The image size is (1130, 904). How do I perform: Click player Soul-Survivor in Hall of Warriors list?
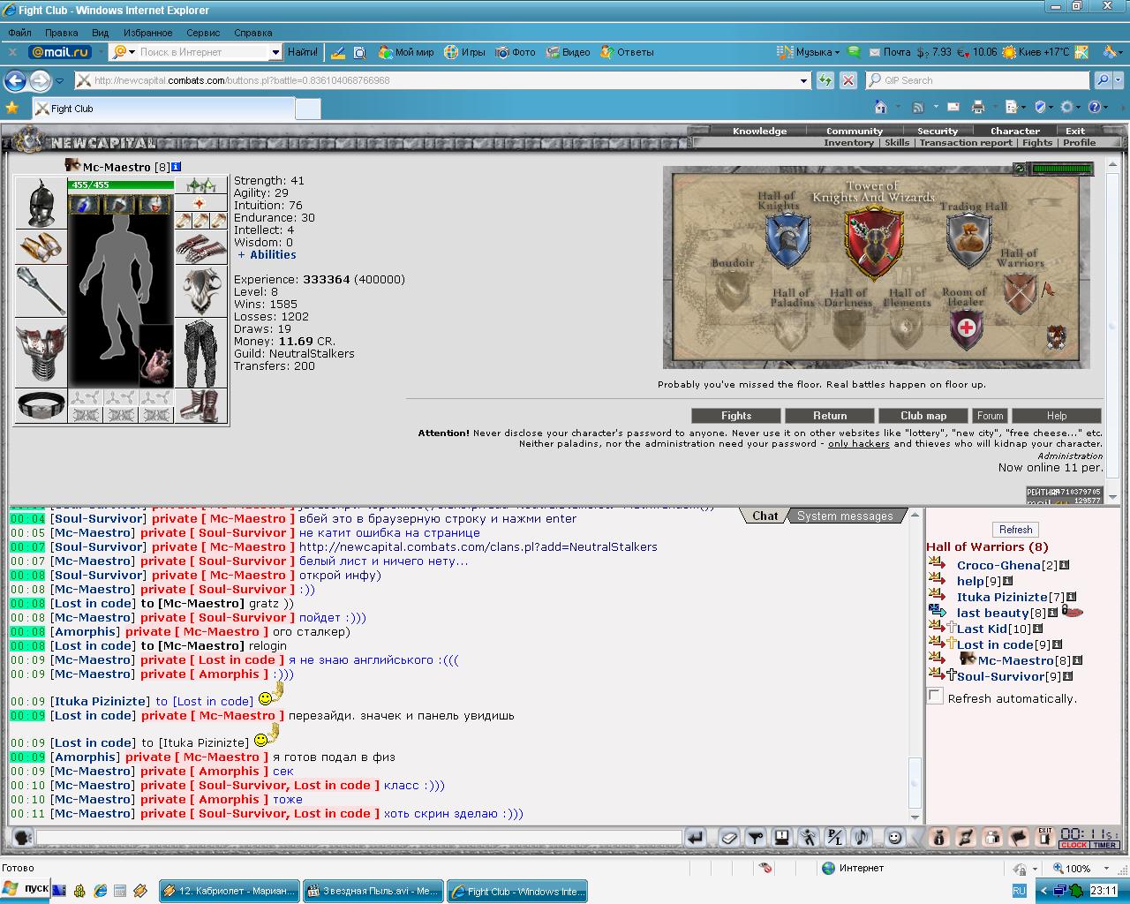[1000, 676]
